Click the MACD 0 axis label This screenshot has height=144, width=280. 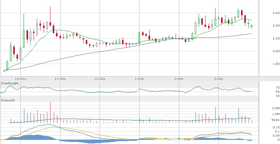pos(279,140)
